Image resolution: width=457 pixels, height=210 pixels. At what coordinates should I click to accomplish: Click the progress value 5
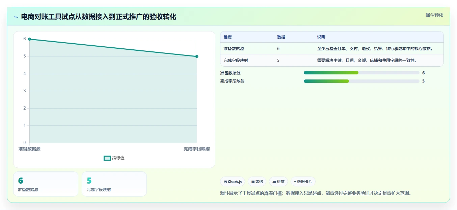coord(423,81)
